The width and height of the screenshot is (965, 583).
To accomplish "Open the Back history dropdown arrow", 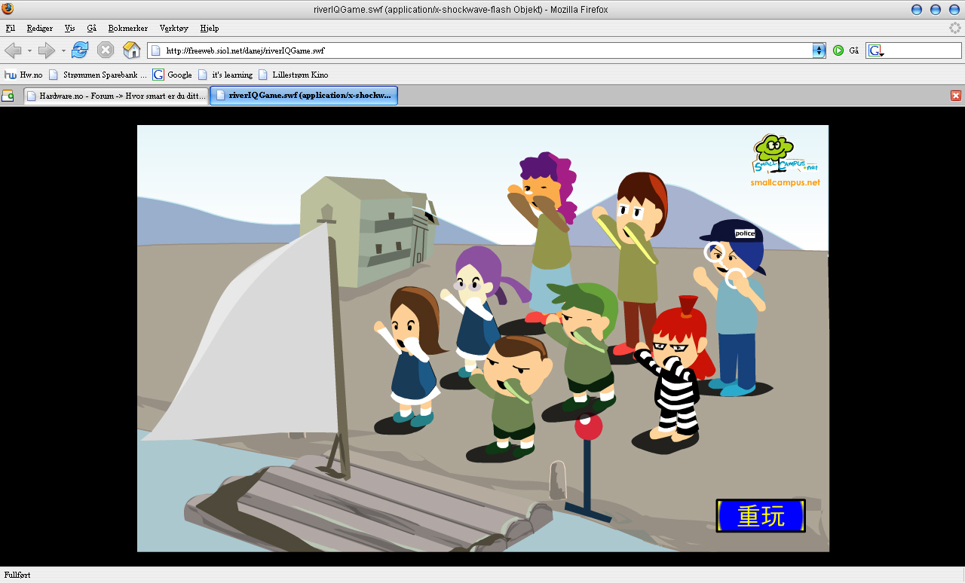I will click(29, 50).
